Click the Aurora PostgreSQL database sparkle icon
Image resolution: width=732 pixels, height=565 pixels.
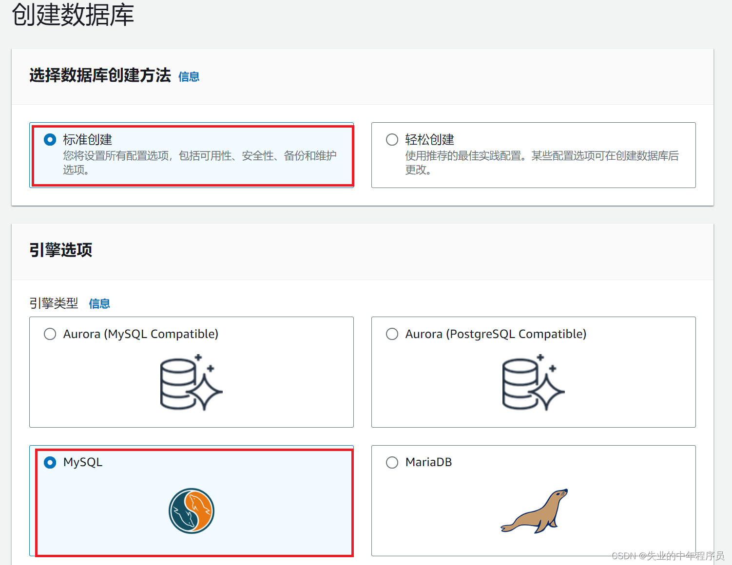[x=533, y=382]
